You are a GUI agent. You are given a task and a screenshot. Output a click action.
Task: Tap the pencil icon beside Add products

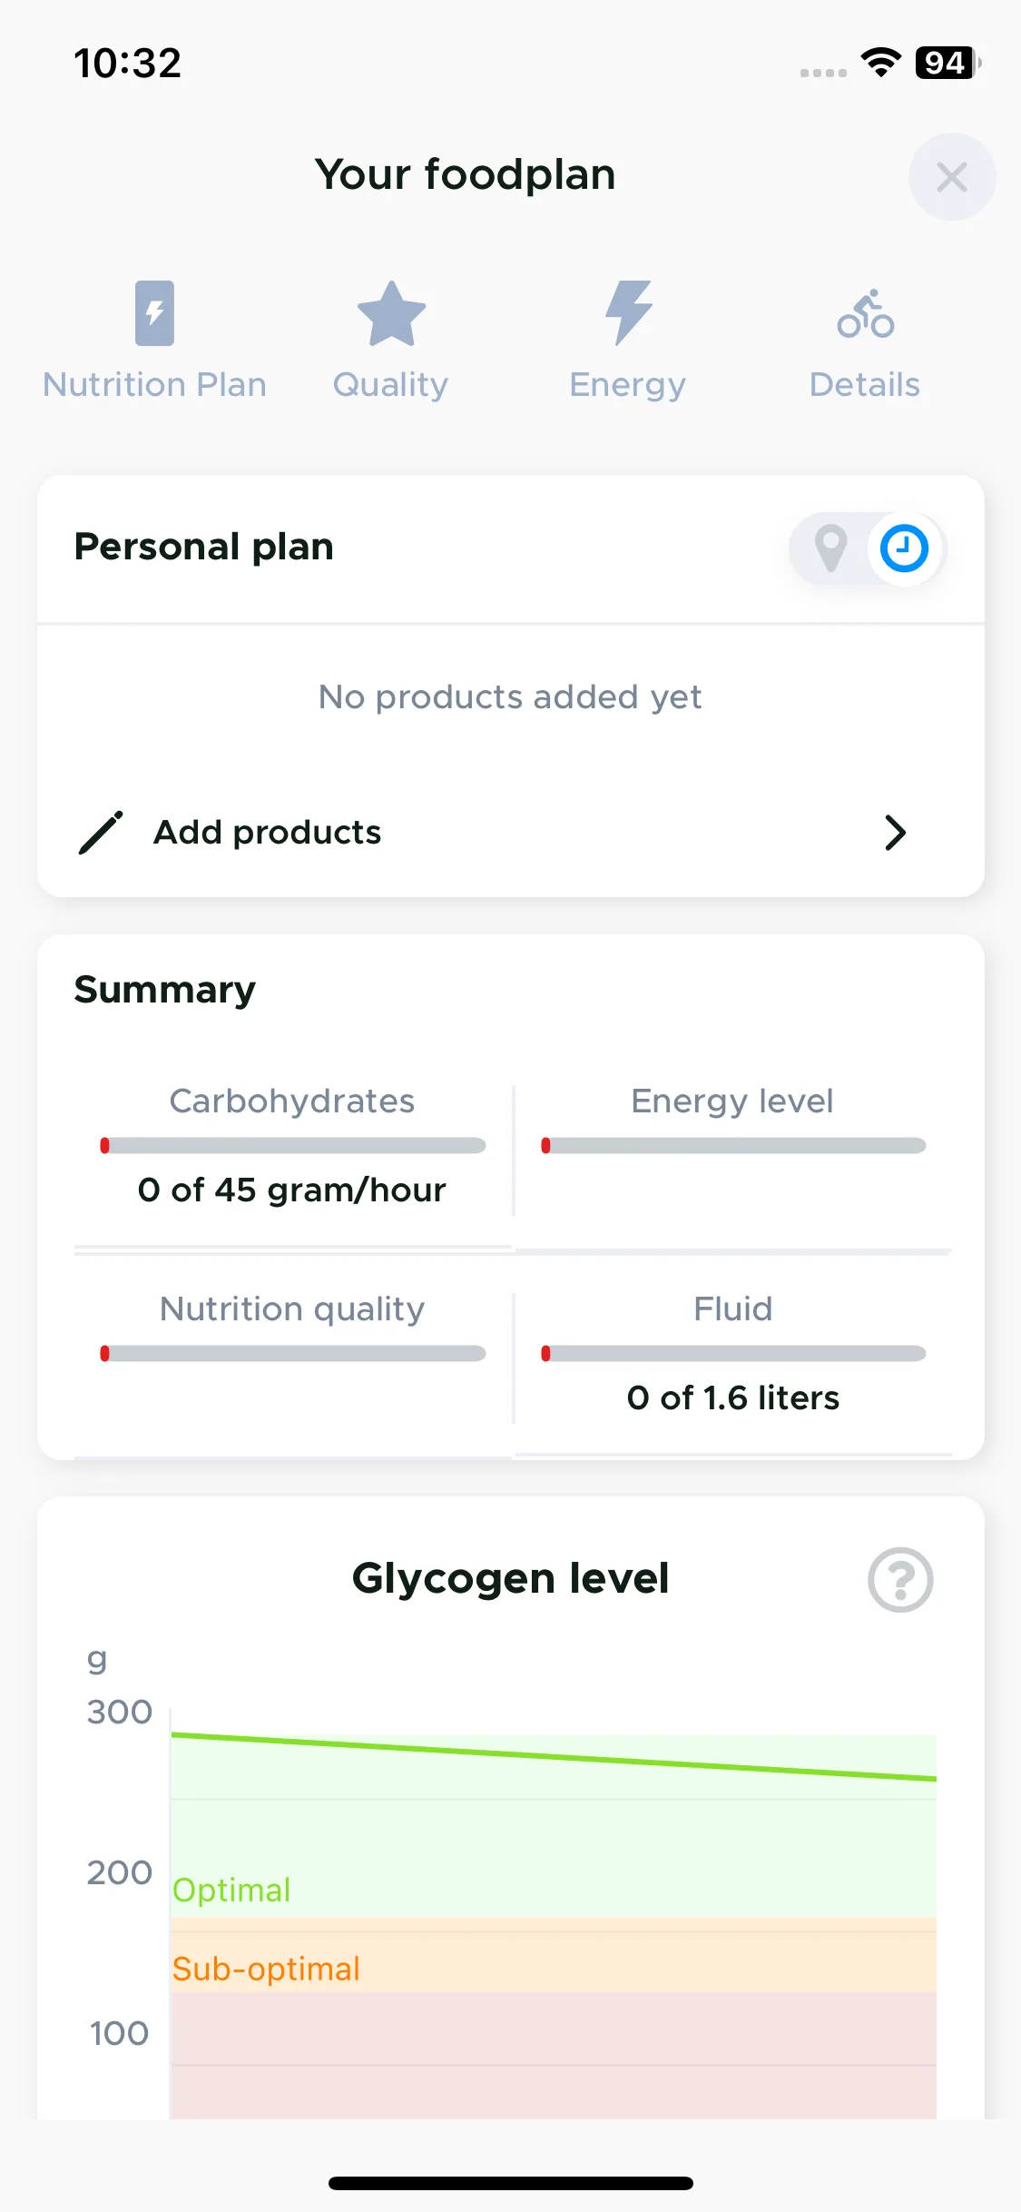(x=101, y=833)
